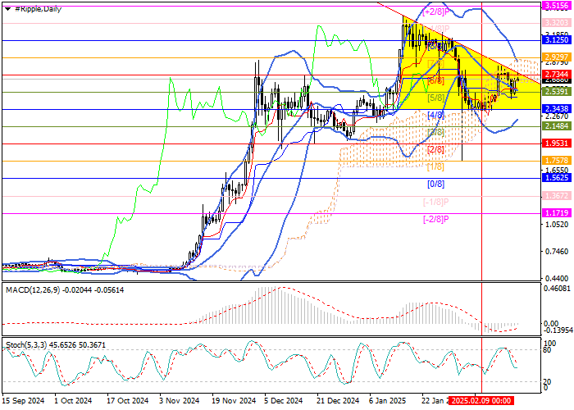Screen dimensions: 574x410
Task: Select the [-2/8]P Murrey level label
Action: (435, 218)
